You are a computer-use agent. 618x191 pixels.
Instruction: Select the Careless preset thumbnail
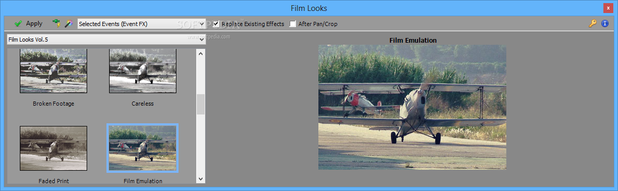click(142, 71)
